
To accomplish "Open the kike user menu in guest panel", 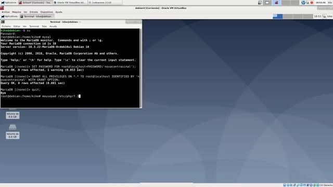I will coord(329,16).
